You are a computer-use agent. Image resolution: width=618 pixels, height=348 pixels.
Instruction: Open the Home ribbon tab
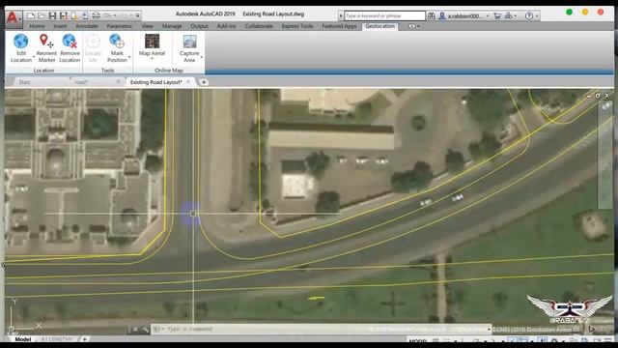[x=37, y=26]
